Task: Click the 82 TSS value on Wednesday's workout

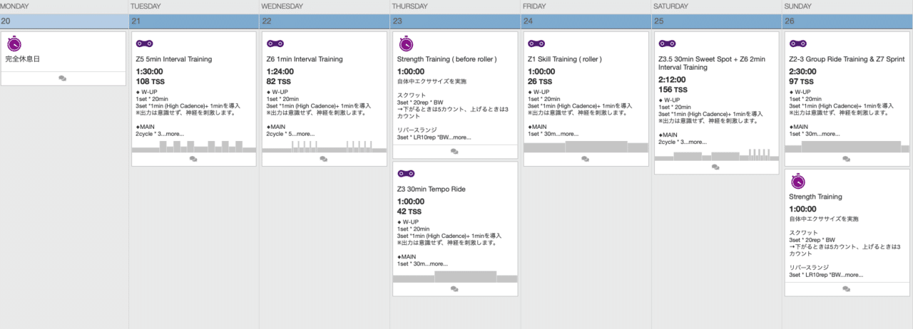Action: pyautogui.click(x=280, y=82)
